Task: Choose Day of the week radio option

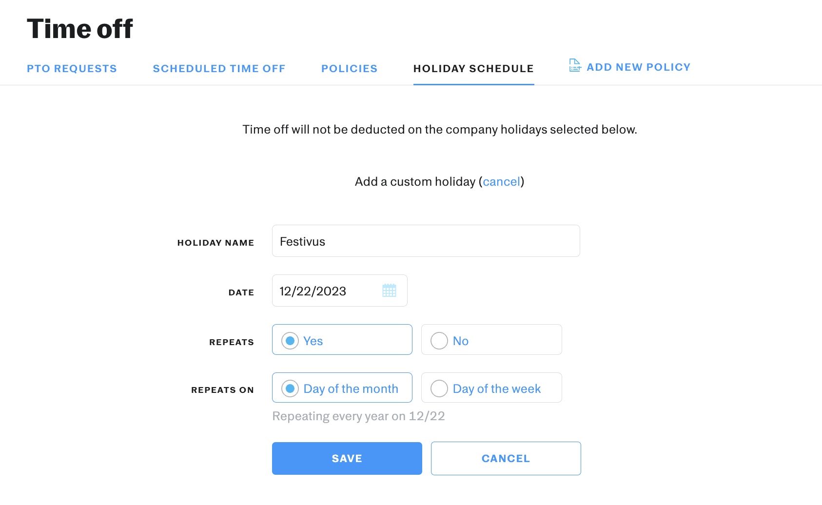Action: 439,388
